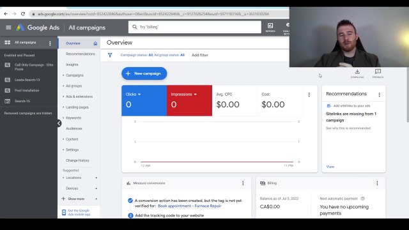Open Impressions metric dropdown

coord(183,95)
